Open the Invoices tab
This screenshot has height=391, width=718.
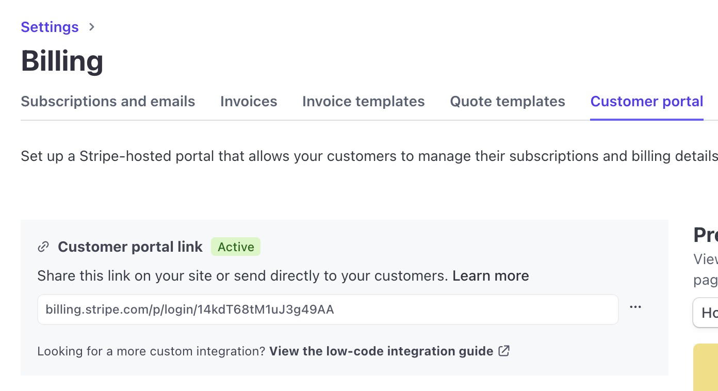pyautogui.click(x=249, y=102)
